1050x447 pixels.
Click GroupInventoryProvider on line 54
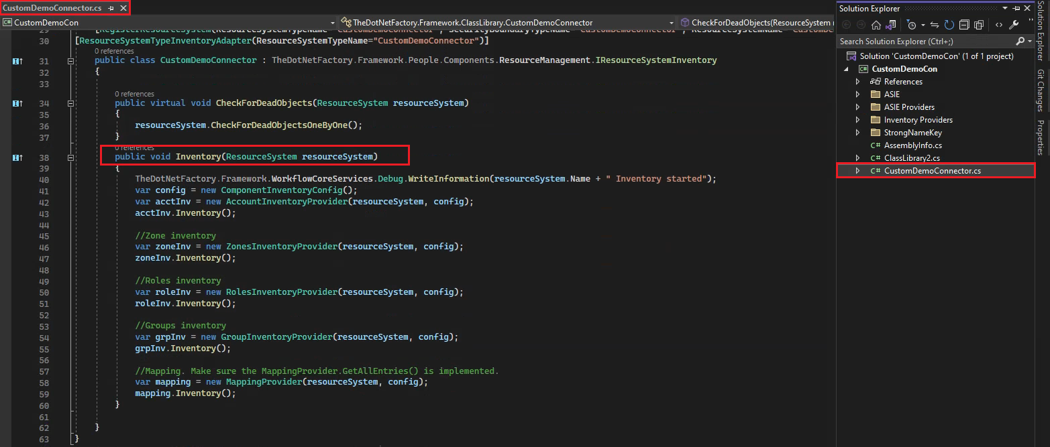[x=276, y=337]
